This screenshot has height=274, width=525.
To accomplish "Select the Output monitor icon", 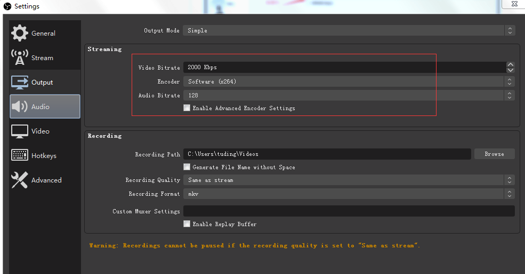I will (20, 82).
